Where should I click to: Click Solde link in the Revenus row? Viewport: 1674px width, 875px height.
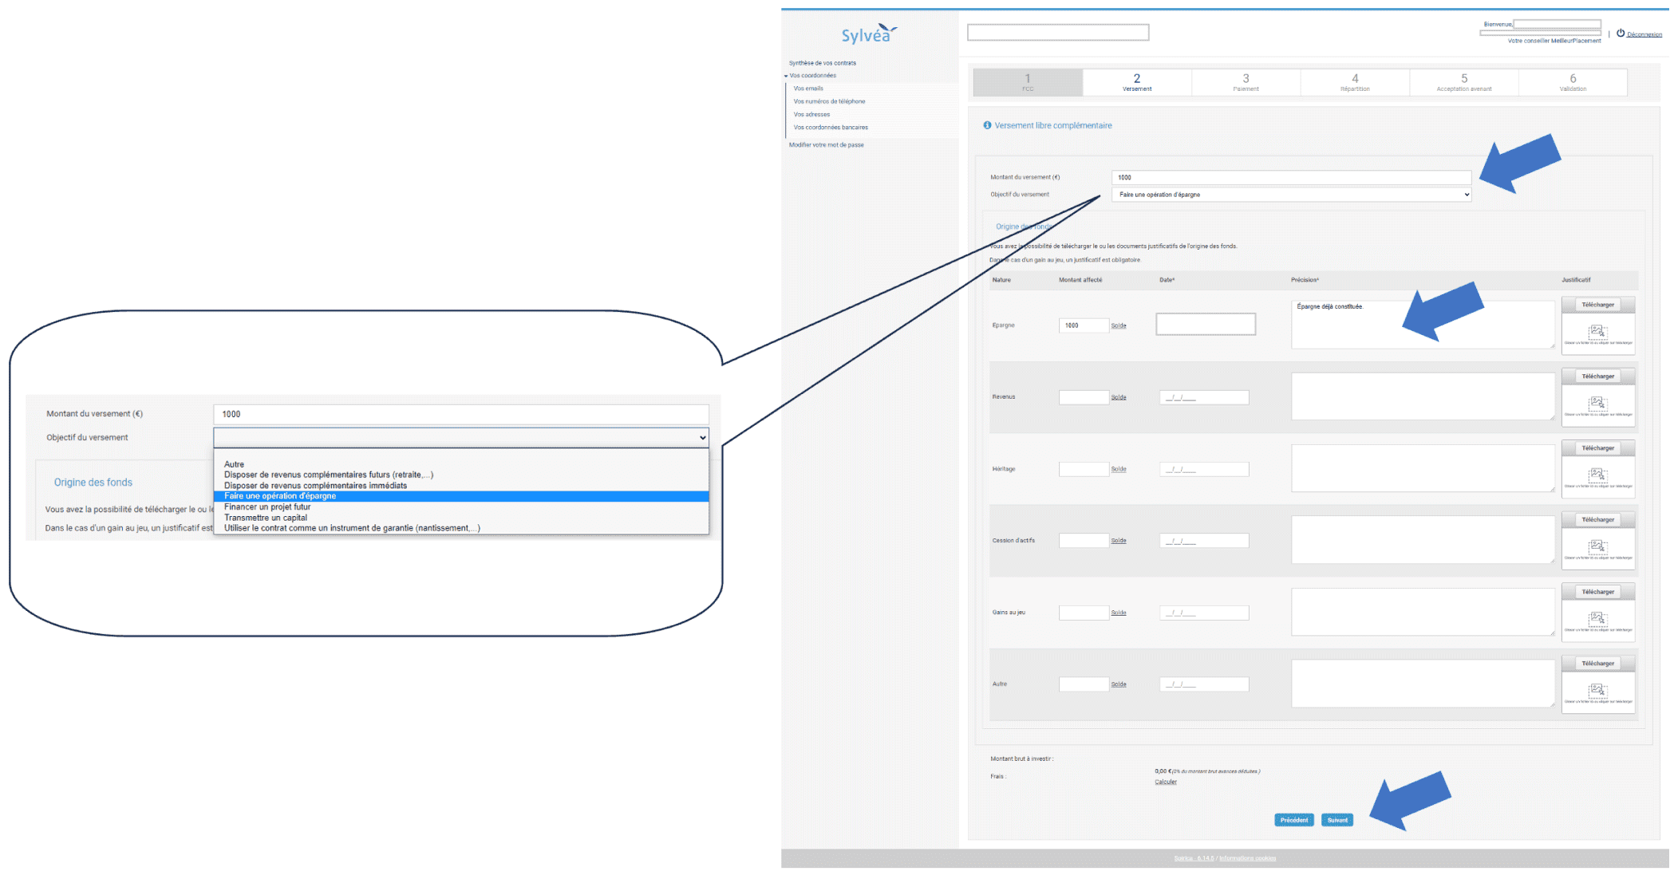(1119, 397)
